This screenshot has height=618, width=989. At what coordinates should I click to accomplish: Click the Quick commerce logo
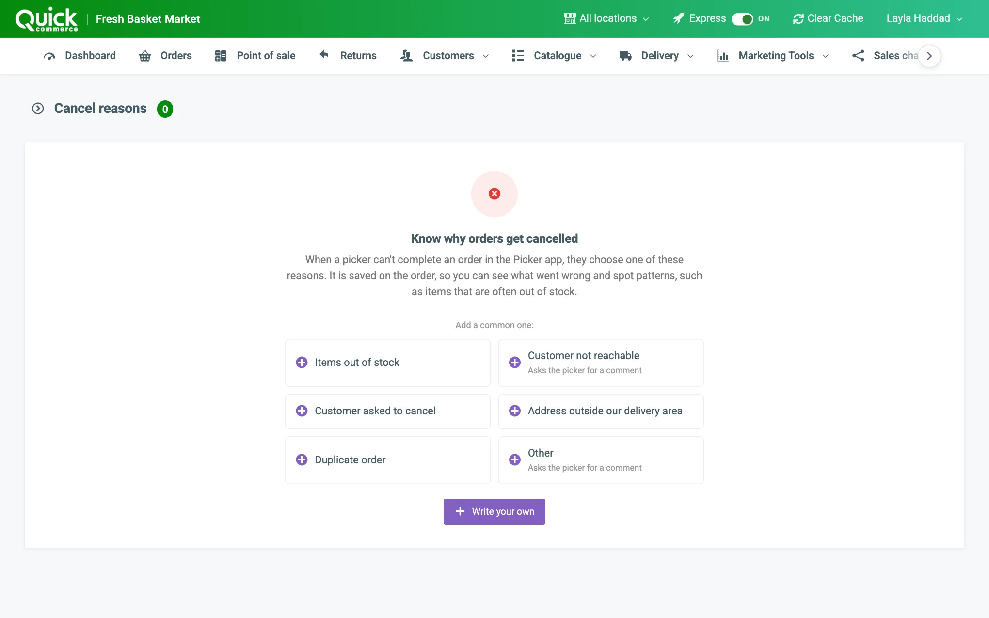click(x=47, y=19)
